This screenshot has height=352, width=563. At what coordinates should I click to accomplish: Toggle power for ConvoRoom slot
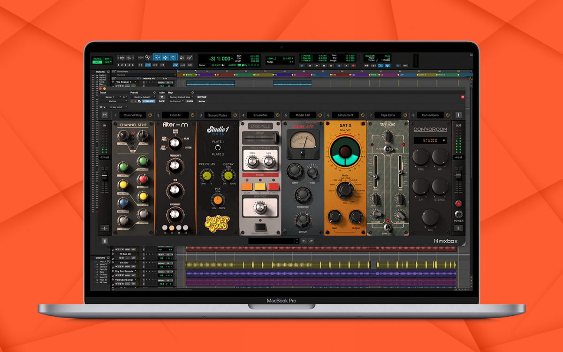pyautogui.click(x=448, y=115)
